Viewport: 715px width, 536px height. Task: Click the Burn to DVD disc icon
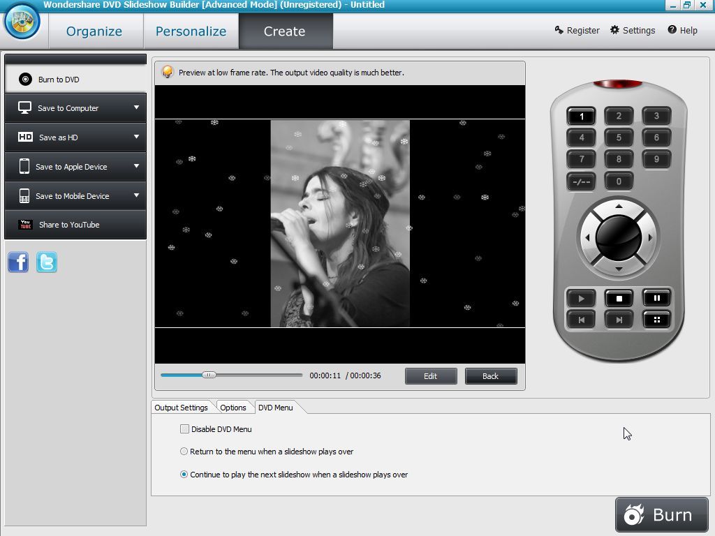click(x=25, y=80)
